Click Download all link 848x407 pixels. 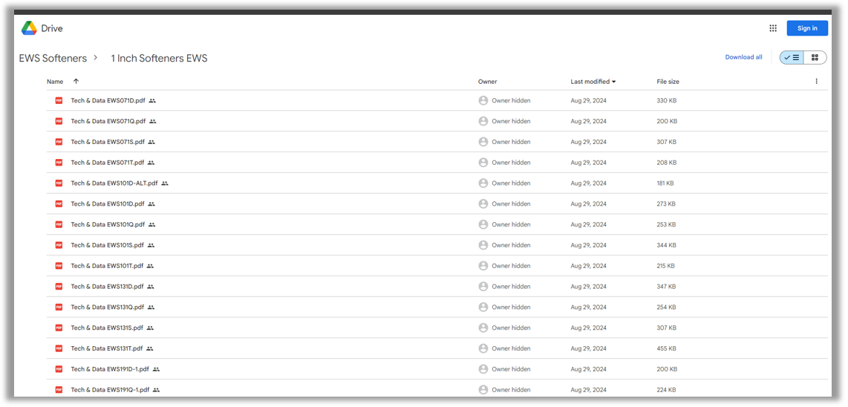tap(743, 57)
